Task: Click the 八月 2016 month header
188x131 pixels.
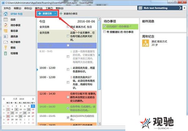Action: [x=18, y=99]
